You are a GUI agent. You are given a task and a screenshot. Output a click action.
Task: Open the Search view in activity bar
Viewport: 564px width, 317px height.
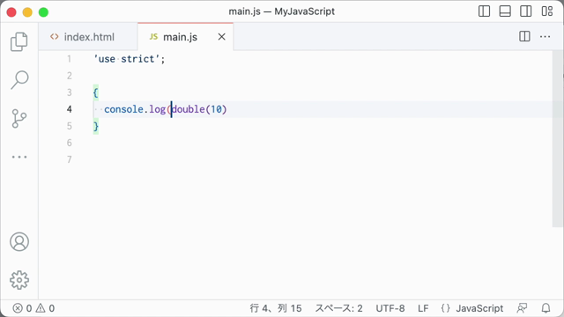(19, 80)
